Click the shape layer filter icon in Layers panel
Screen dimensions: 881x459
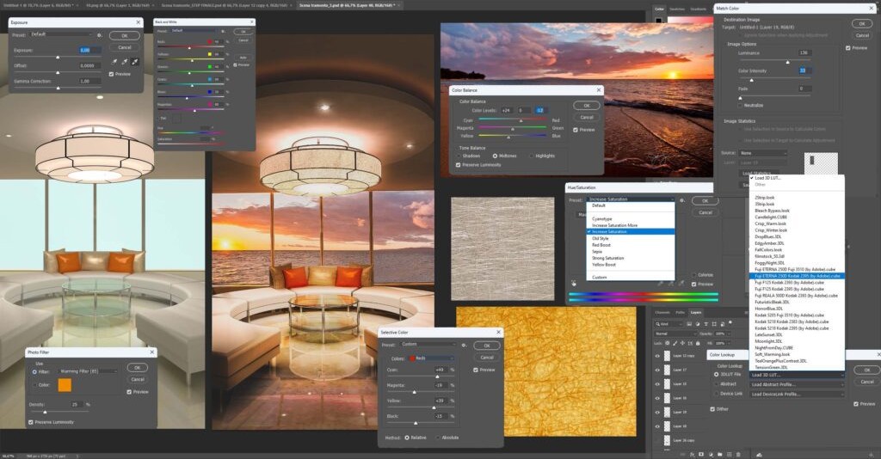pyautogui.click(x=714, y=324)
